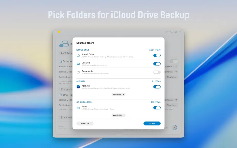Select the Keynote row title

click(x=86, y=86)
